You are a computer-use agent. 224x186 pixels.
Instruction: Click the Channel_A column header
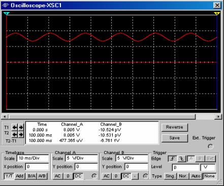click(72, 125)
